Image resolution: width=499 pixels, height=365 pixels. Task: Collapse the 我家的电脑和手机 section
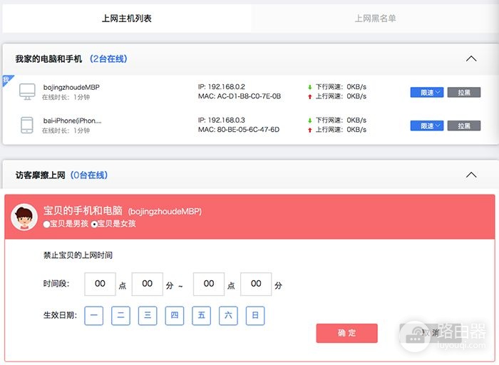(471, 58)
